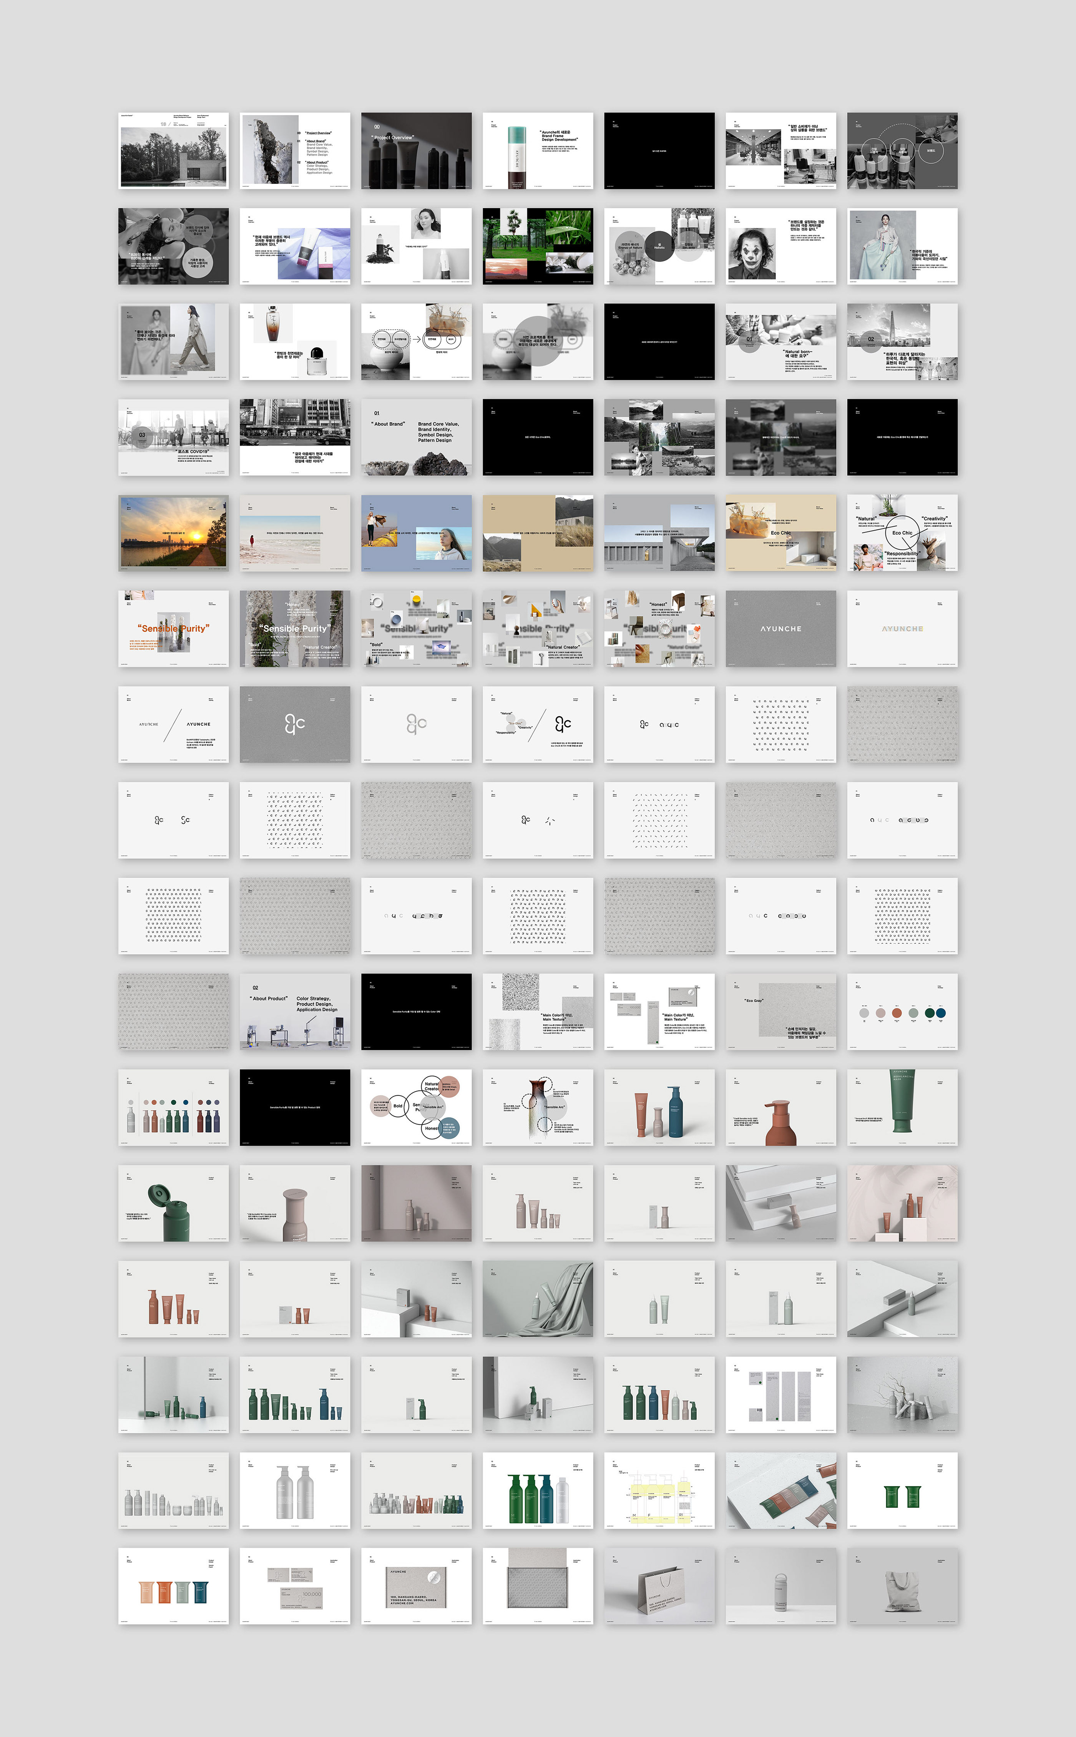This screenshot has width=1076, height=1737.
Task: Open the two green tubes slide
Action: pyautogui.click(x=902, y=1490)
